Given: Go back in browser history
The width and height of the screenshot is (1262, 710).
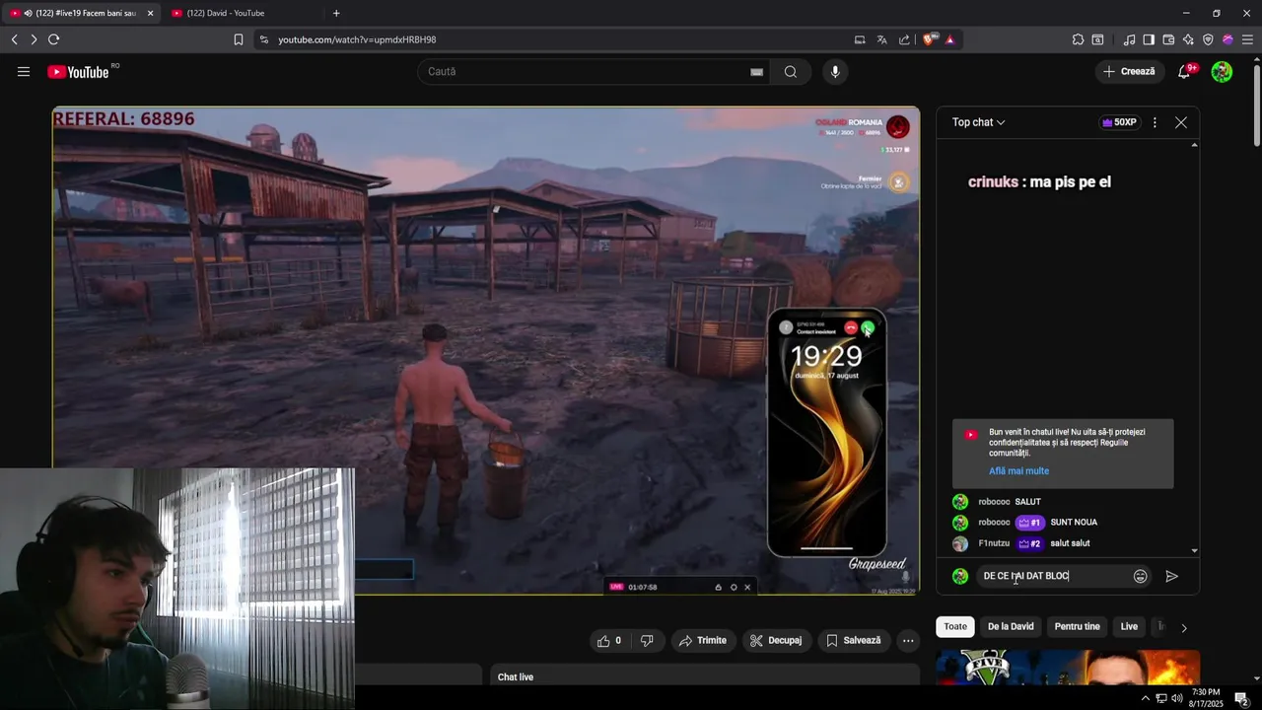Looking at the screenshot, I should pyautogui.click(x=15, y=39).
